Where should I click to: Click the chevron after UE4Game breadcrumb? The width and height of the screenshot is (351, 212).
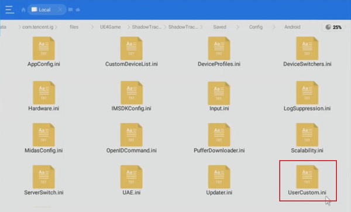tap(128, 27)
